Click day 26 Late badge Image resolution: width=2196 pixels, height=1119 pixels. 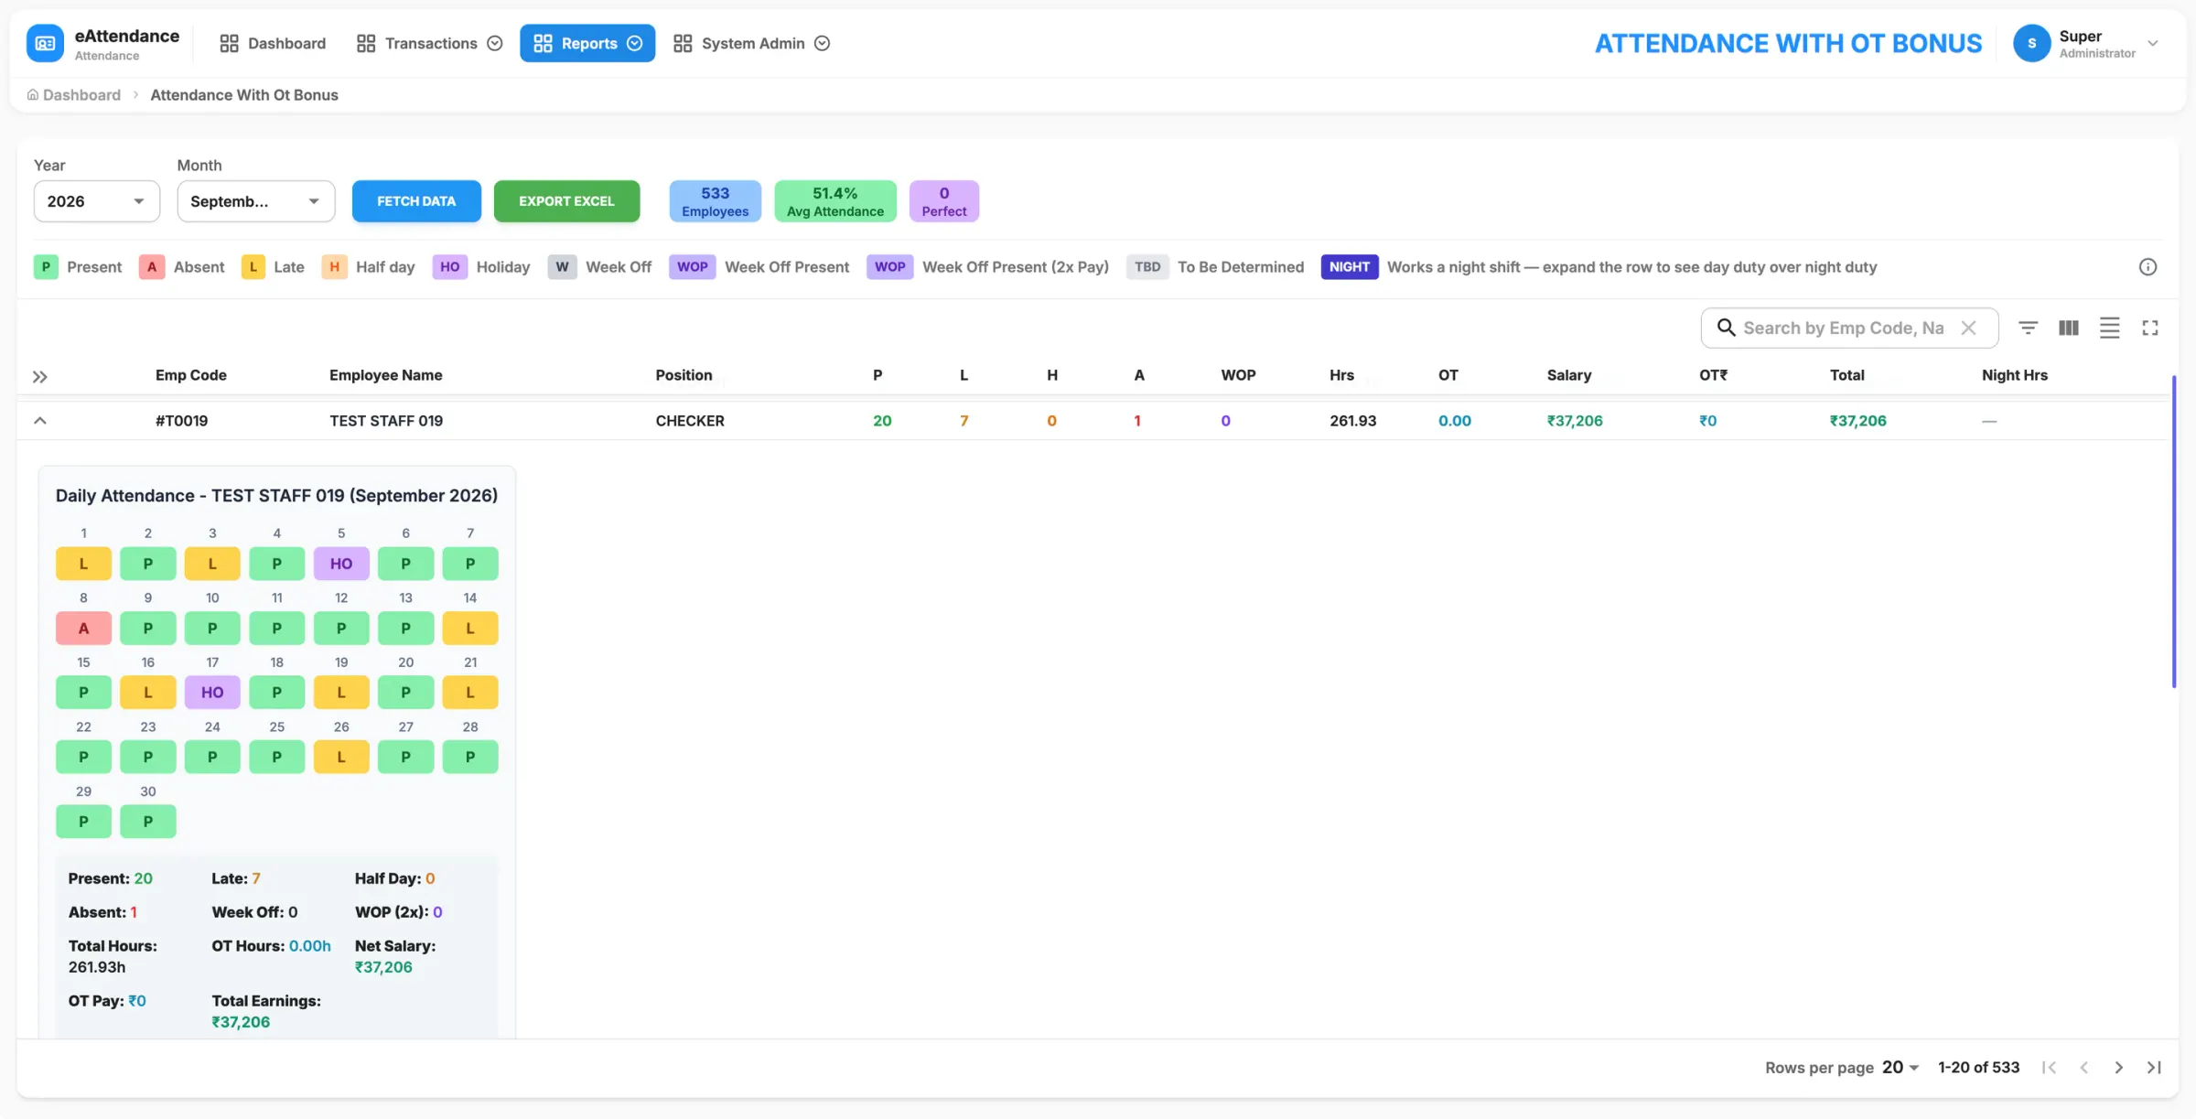pyautogui.click(x=340, y=758)
